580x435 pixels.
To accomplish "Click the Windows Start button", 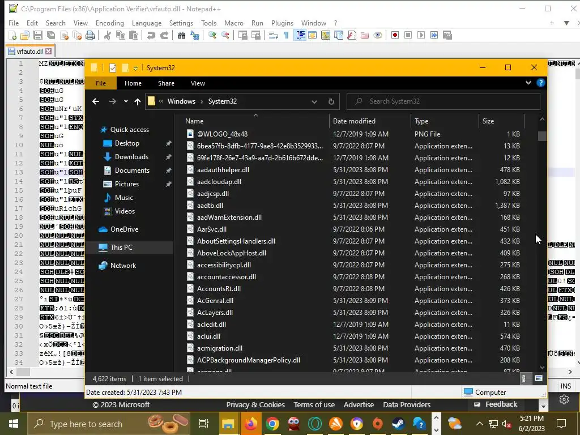I will pos(14,424).
